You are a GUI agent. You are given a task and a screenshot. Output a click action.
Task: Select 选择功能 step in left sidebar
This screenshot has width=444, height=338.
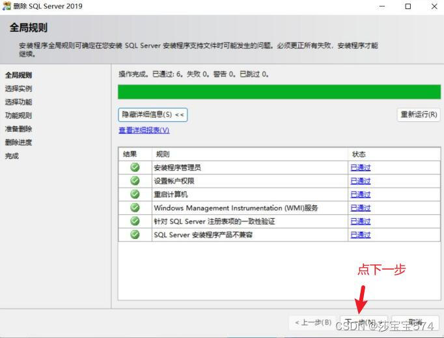click(x=18, y=102)
